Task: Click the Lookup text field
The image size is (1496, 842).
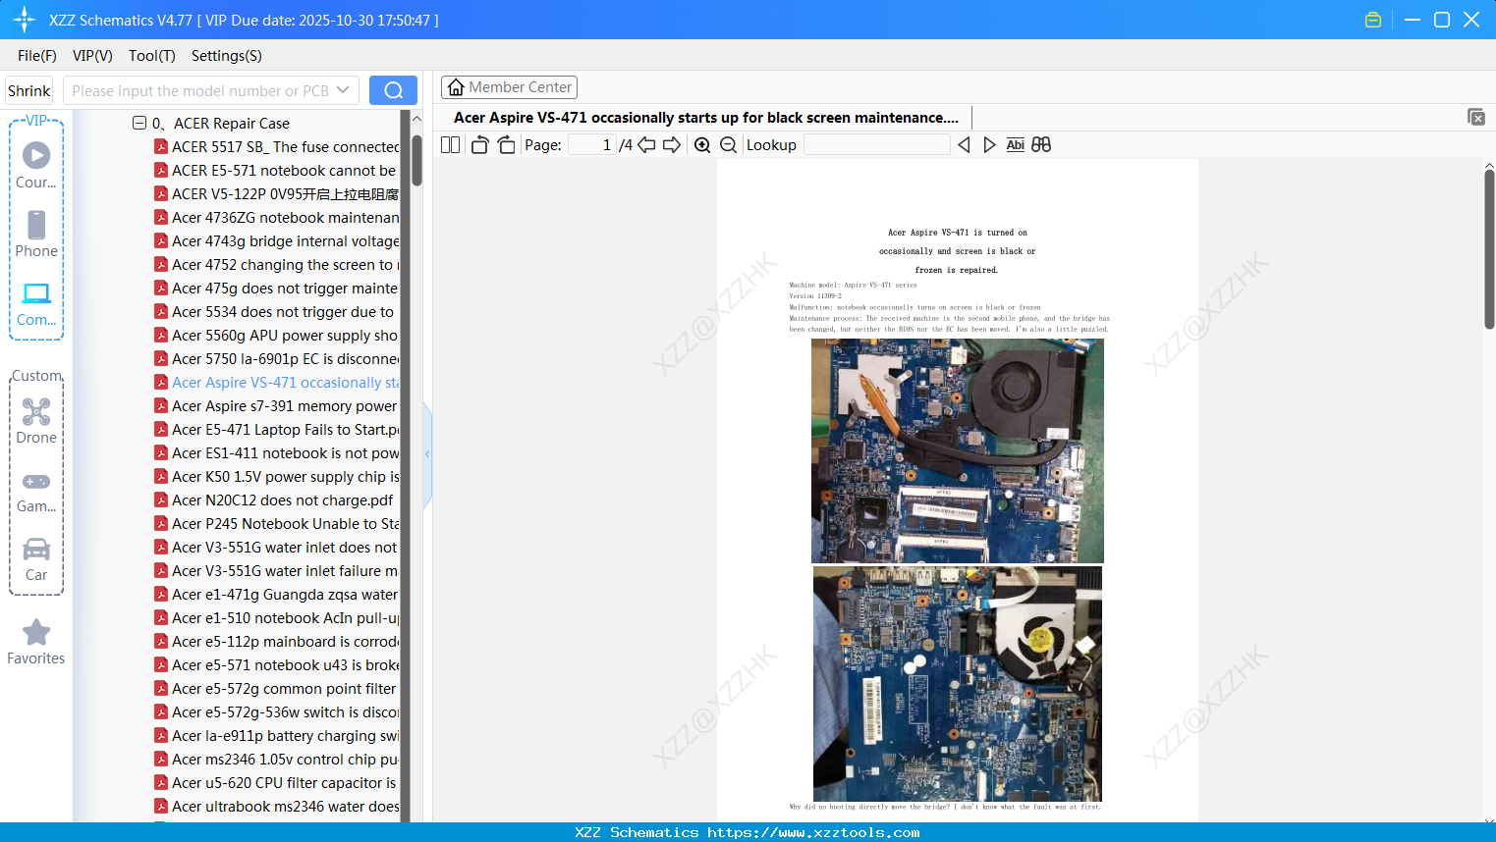Action: tap(877, 145)
